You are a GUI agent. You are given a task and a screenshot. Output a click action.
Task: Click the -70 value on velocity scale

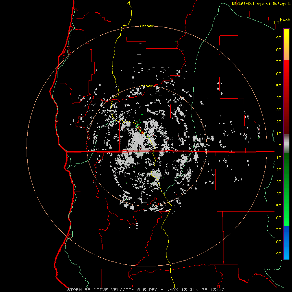click(277, 230)
